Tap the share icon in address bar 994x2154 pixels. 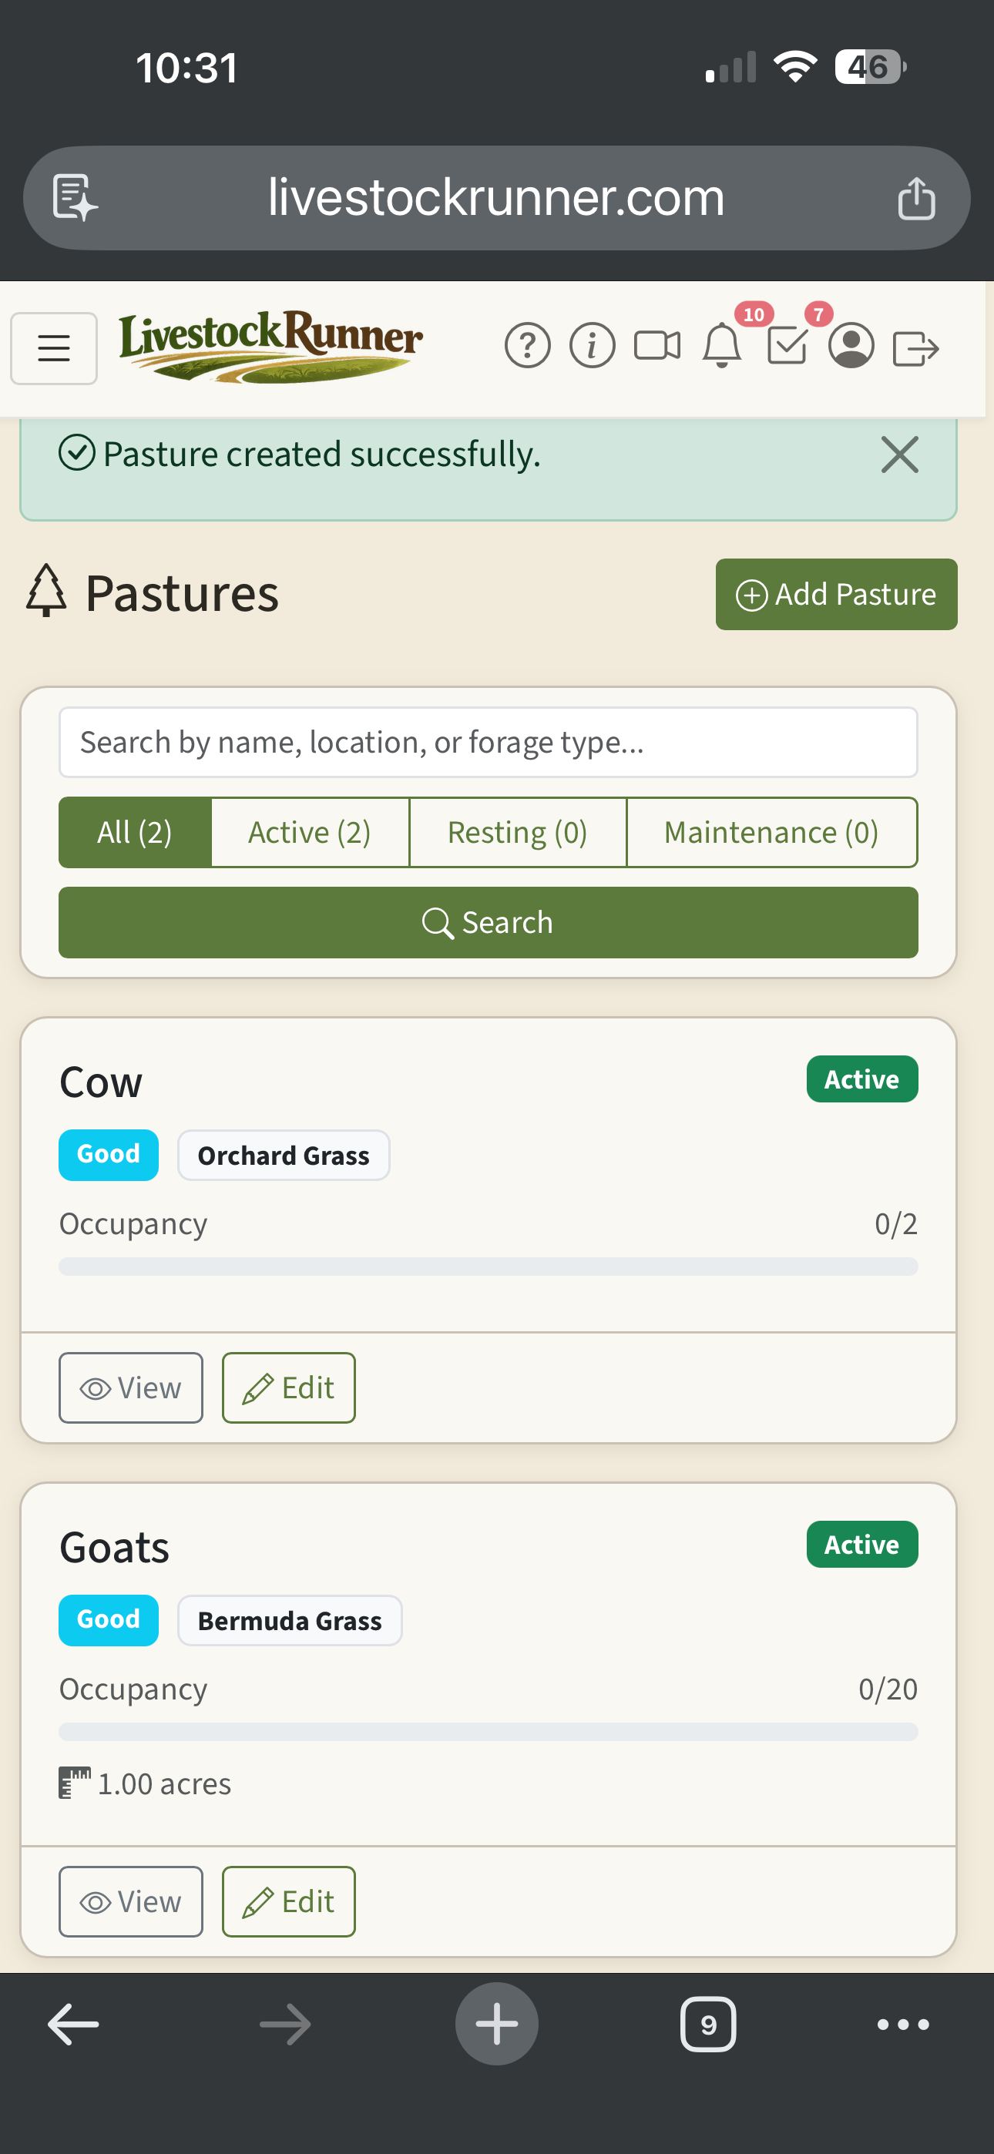pyautogui.click(x=918, y=197)
